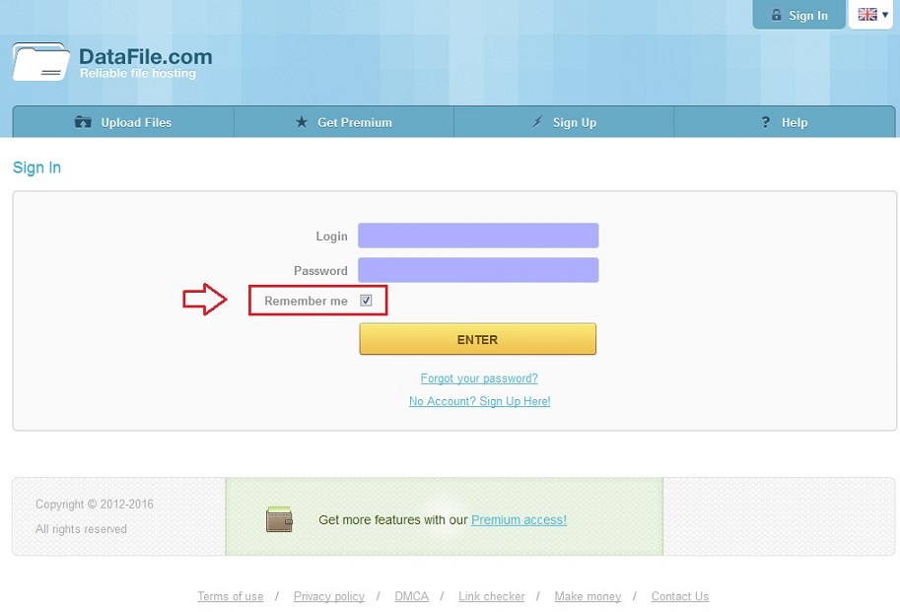
Task: Click the Upload Files folder icon
Action: click(x=84, y=122)
